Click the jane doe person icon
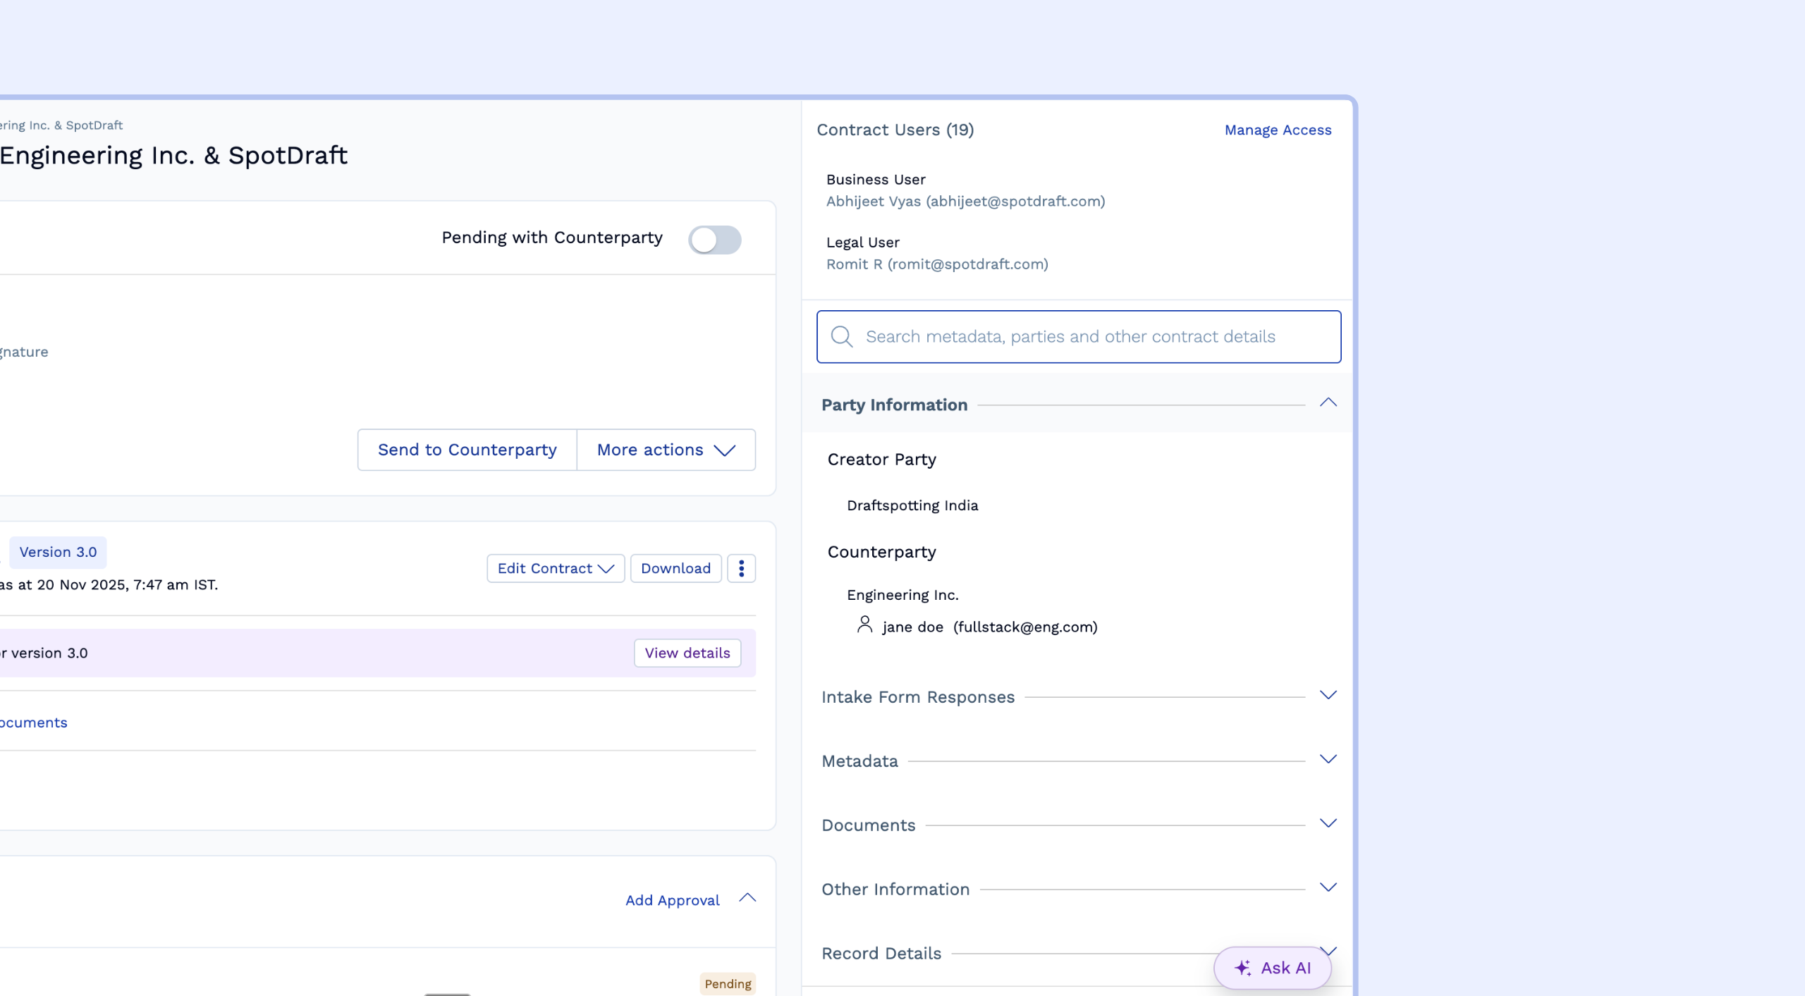Image resolution: width=1805 pixels, height=996 pixels. point(864,625)
